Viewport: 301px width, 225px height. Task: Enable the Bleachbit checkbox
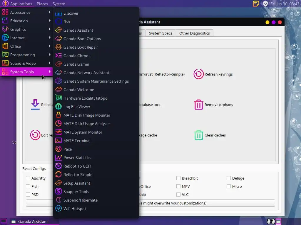(x=178, y=178)
